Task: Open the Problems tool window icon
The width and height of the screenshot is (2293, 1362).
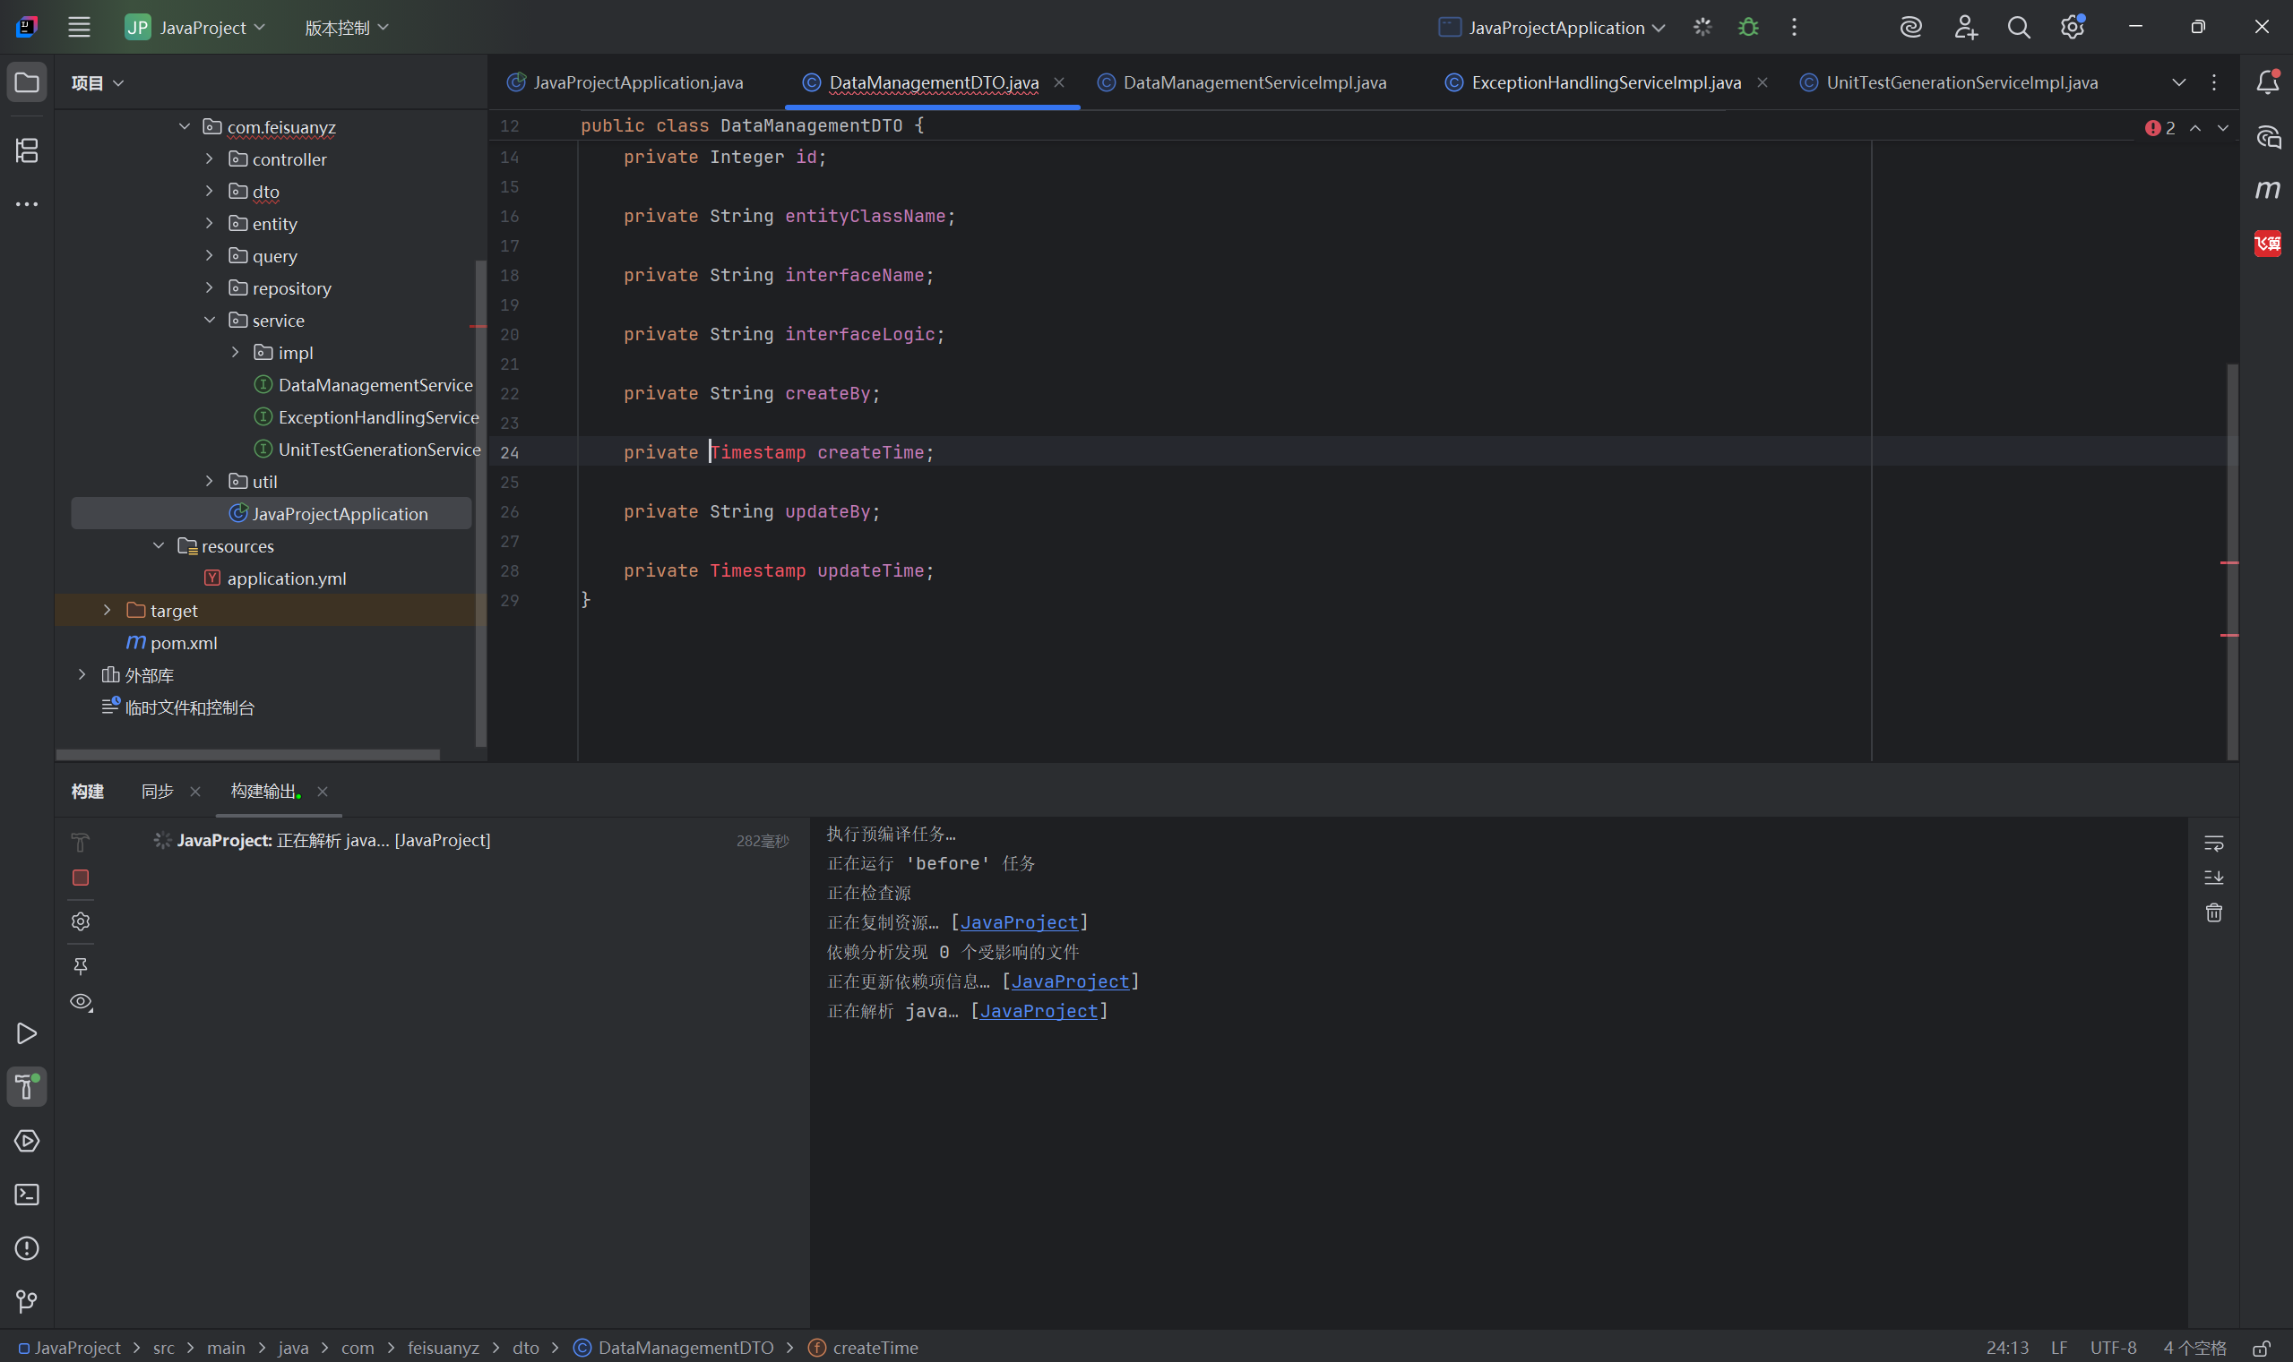Action: pyautogui.click(x=27, y=1248)
